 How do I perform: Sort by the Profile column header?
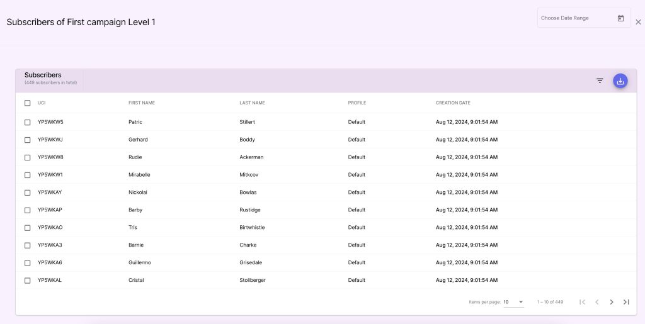pos(357,103)
